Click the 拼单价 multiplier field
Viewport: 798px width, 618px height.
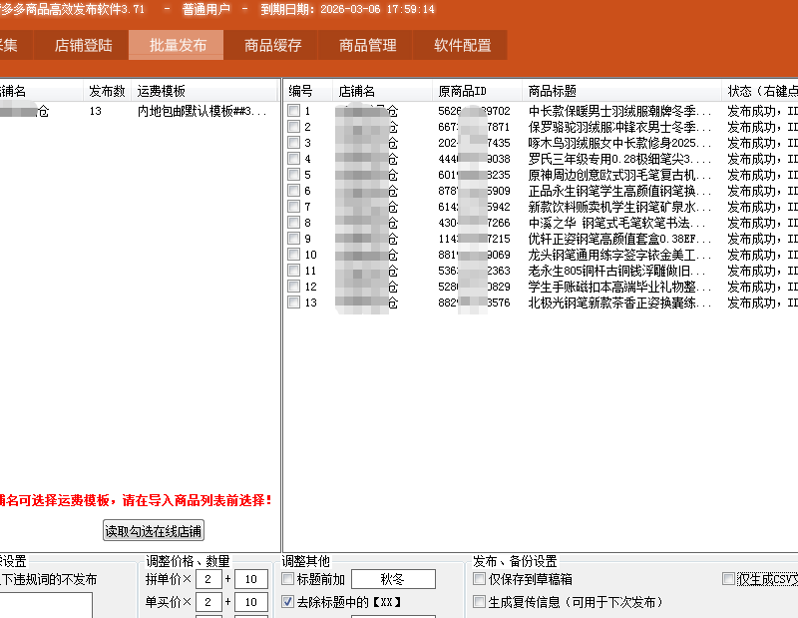pyautogui.click(x=208, y=579)
